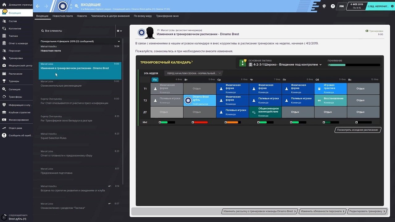Click Tuesday's red intensity bar

pyautogui.click(x=200, y=122)
